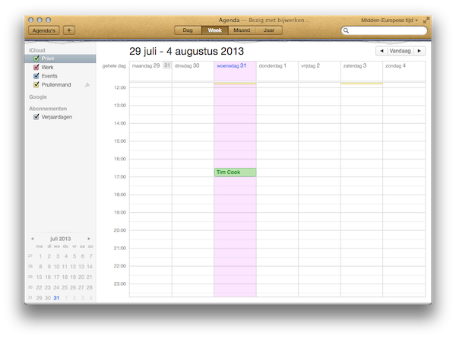The image size is (456, 339).
Task: Click the 29 juli - 4 augustus 2013 heading
Action: click(186, 51)
